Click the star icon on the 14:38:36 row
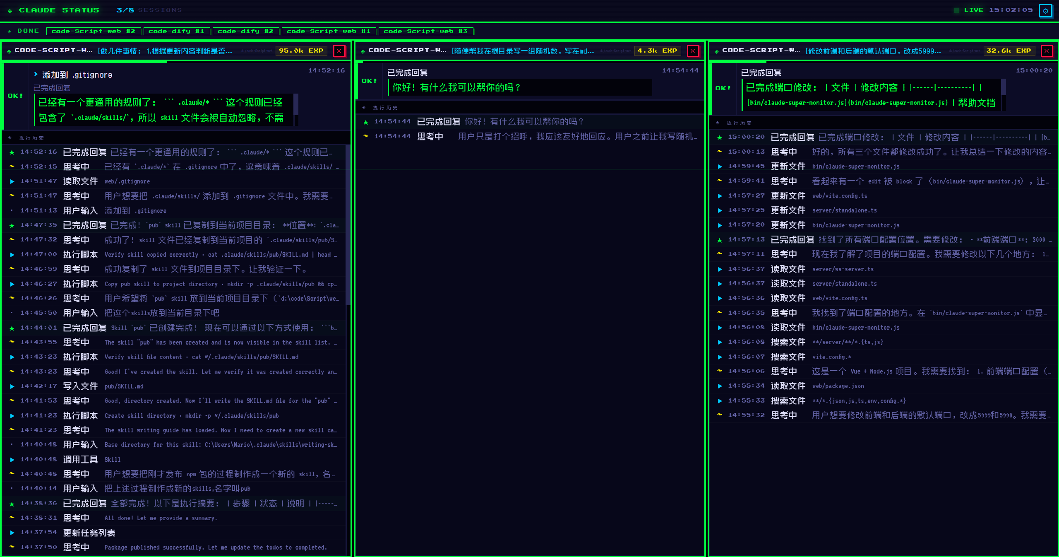The image size is (1059, 557). point(12,504)
